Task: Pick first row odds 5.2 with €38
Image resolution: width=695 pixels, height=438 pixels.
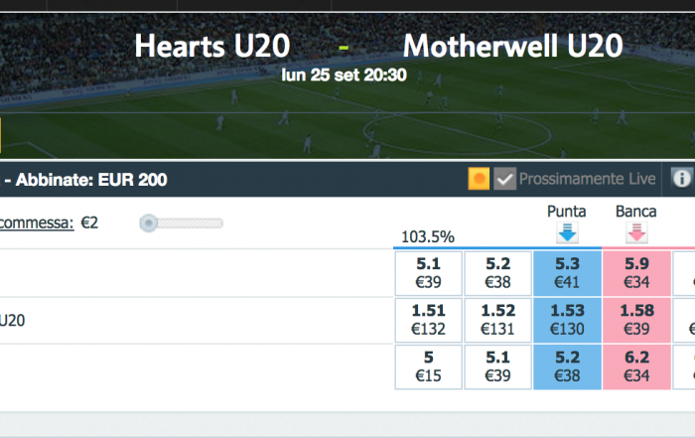Action: (x=497, y=273)
